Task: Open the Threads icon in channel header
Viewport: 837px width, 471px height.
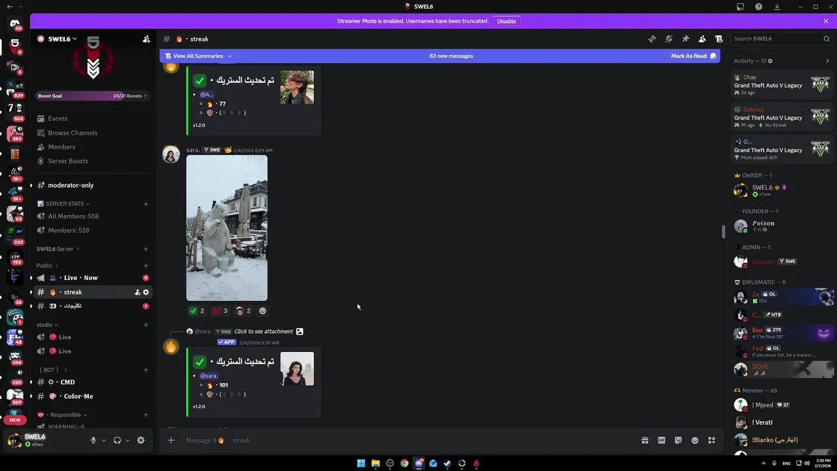Action: tap(652, 39)
